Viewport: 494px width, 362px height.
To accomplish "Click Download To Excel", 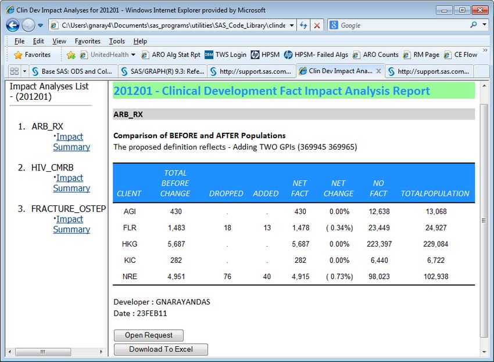I will (160, 349).
